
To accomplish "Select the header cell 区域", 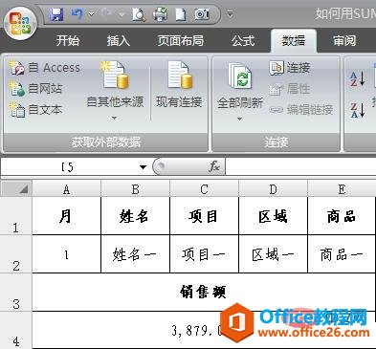I will (x=273, y=216).
